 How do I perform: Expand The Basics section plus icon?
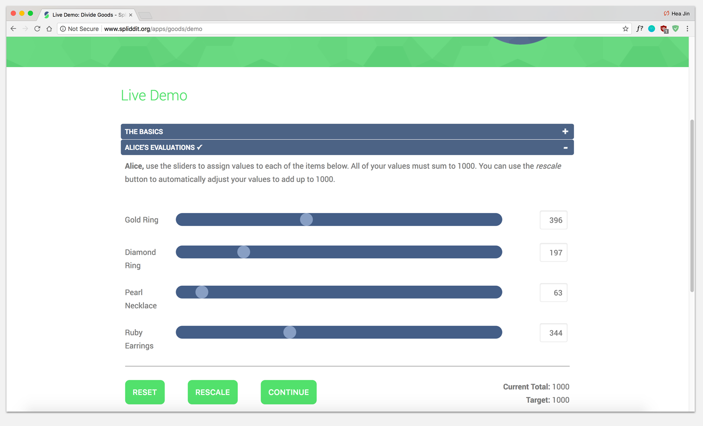(x=565, y=131)
